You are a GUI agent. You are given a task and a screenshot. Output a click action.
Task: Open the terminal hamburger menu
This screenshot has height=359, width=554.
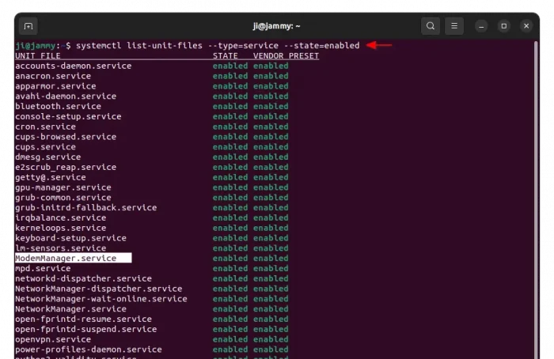454,26
